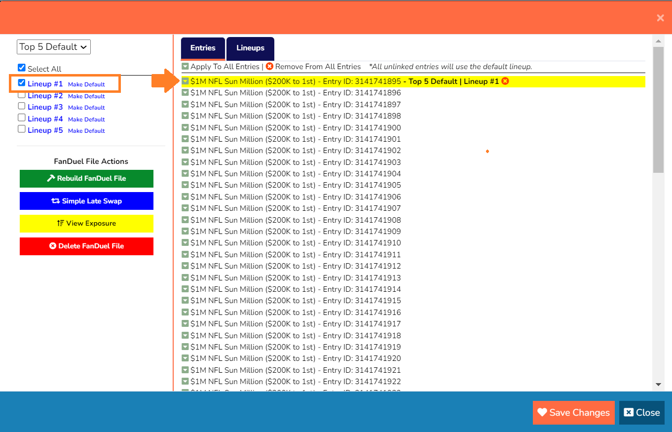Click arrow icon on Rebuild FanDuel File
Screen dimensions: 672x432
[52, 178]
